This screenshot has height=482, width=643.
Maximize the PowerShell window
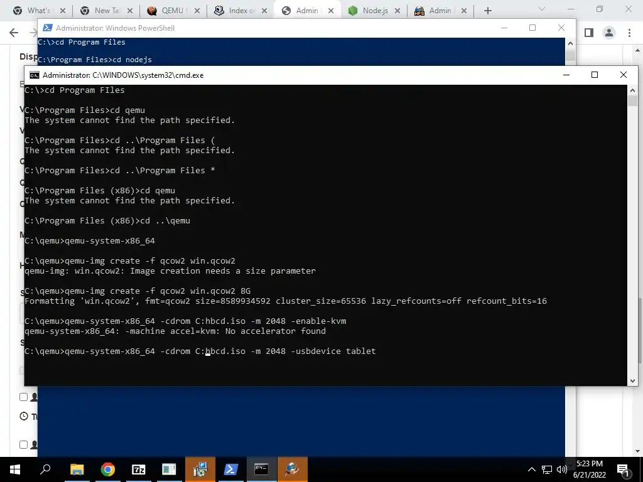(532, 28)
